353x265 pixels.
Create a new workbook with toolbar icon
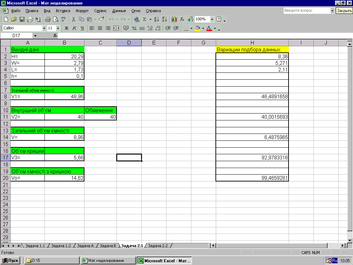6,19
